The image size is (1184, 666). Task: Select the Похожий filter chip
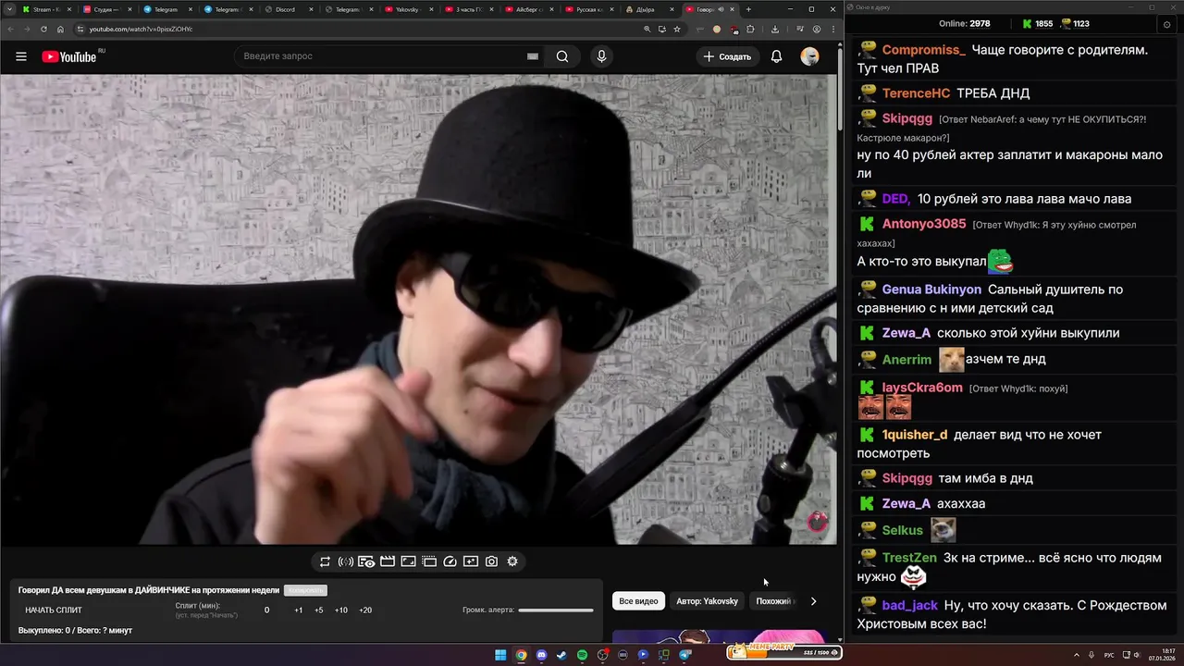pyautogui.click(x=773, y=601)
